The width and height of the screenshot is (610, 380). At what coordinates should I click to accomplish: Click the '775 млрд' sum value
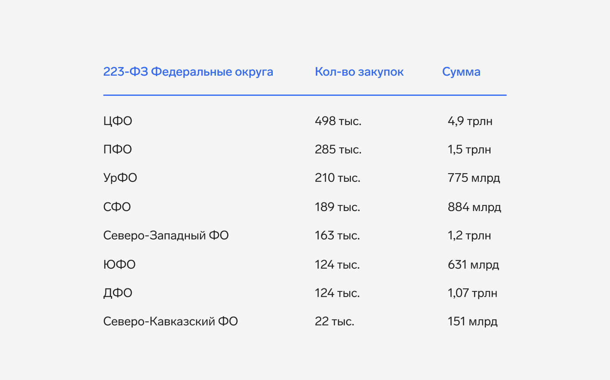474,178
